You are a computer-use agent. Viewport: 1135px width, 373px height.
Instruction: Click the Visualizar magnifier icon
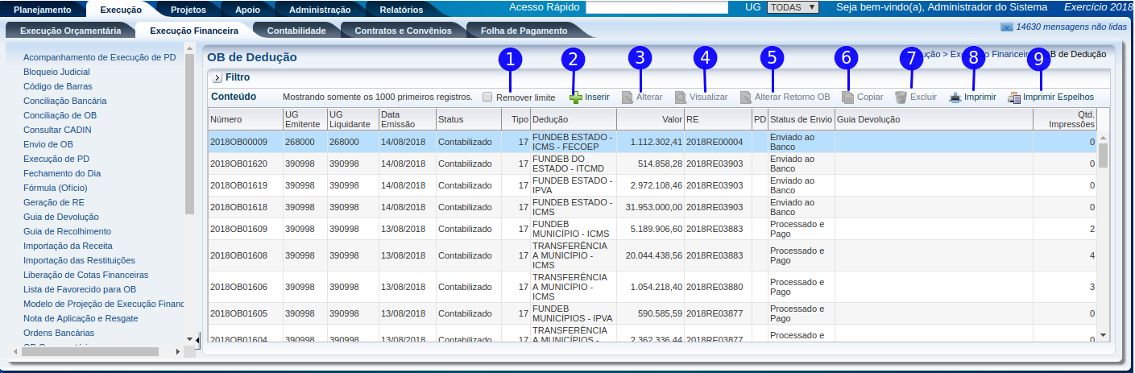coord(681,97)
